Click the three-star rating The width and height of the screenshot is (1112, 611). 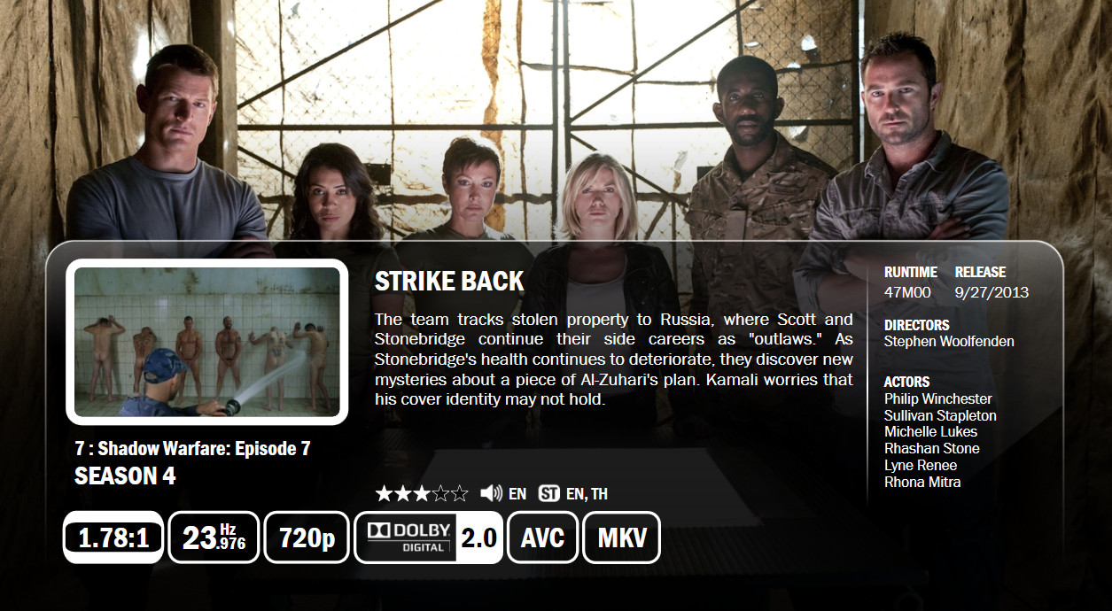422,494
